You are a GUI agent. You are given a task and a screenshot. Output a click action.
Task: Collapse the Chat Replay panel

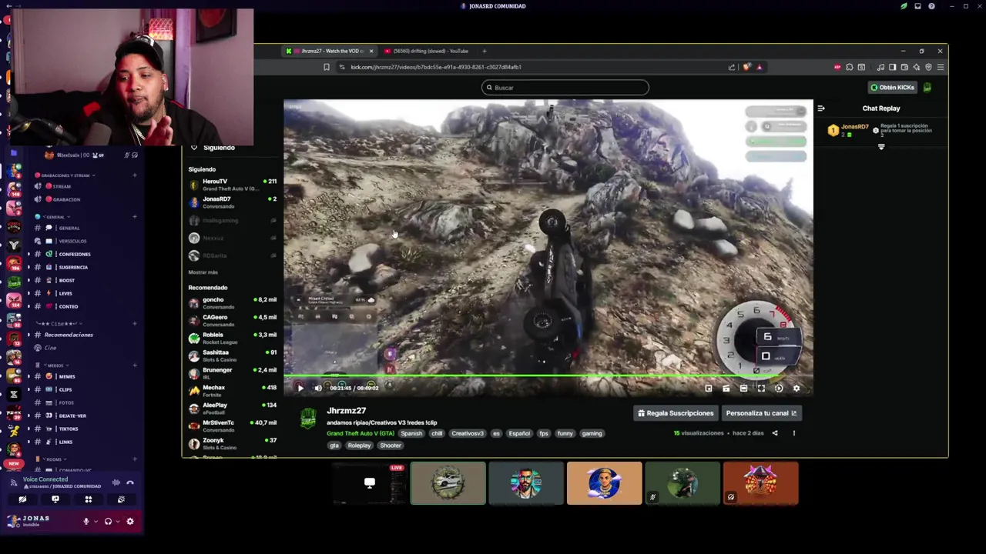tap(821, 108)
